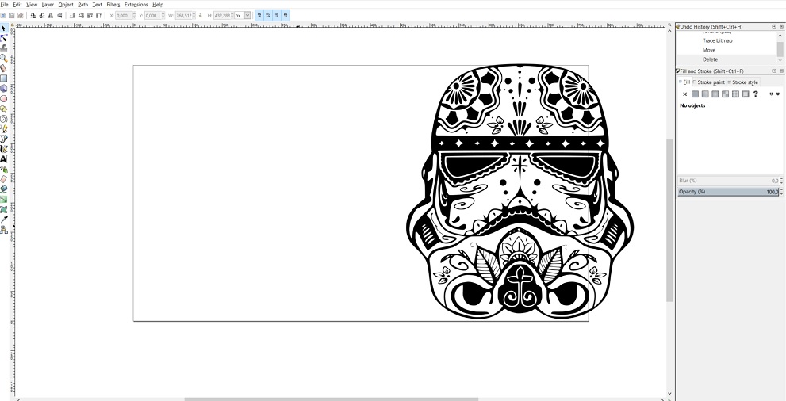786x401 pixels.
Task: Select the Star polygon tool
Action: [x=3, y=109]
